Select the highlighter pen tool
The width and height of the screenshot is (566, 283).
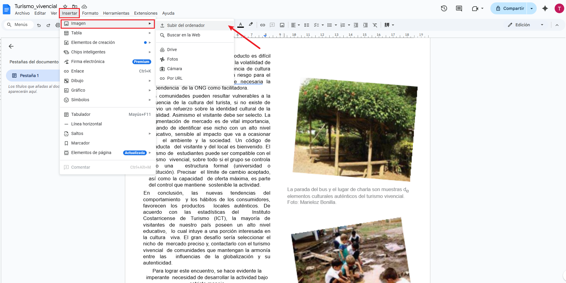[x=251, y=25]
